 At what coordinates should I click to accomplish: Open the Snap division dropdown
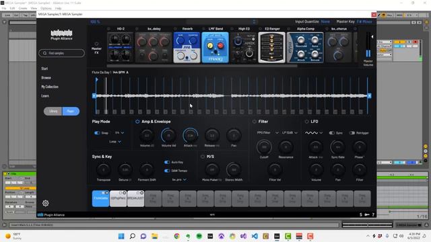pyautogui.click(x=120, y=133)
